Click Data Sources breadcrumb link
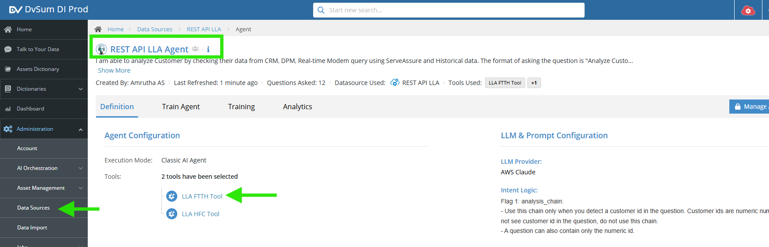Screen dimensions: 769x247 point(155,29)
